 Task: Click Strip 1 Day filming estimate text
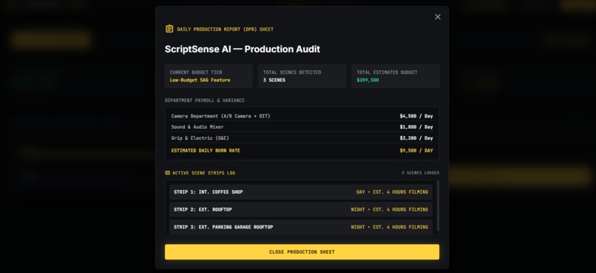click(x=392, y=192)
